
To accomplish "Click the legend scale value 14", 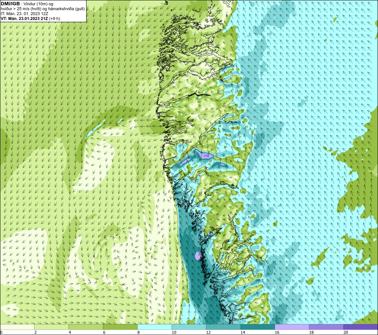I will point(243,332).
